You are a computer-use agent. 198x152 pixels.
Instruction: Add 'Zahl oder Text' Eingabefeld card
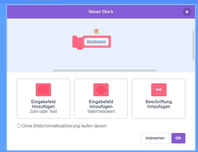[x=43, y=99]
